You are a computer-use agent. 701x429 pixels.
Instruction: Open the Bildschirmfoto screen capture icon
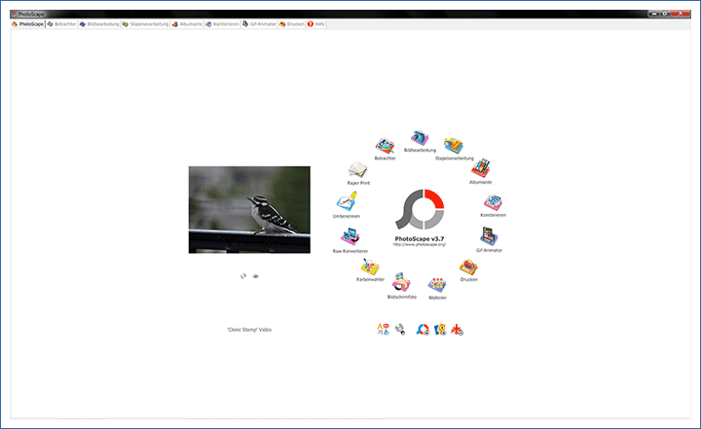[x=401, y=282]
